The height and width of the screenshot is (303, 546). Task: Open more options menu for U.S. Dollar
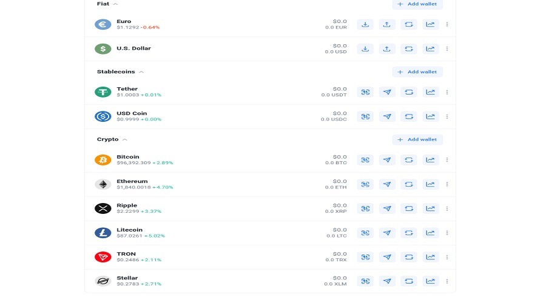[x=447, y=48]
